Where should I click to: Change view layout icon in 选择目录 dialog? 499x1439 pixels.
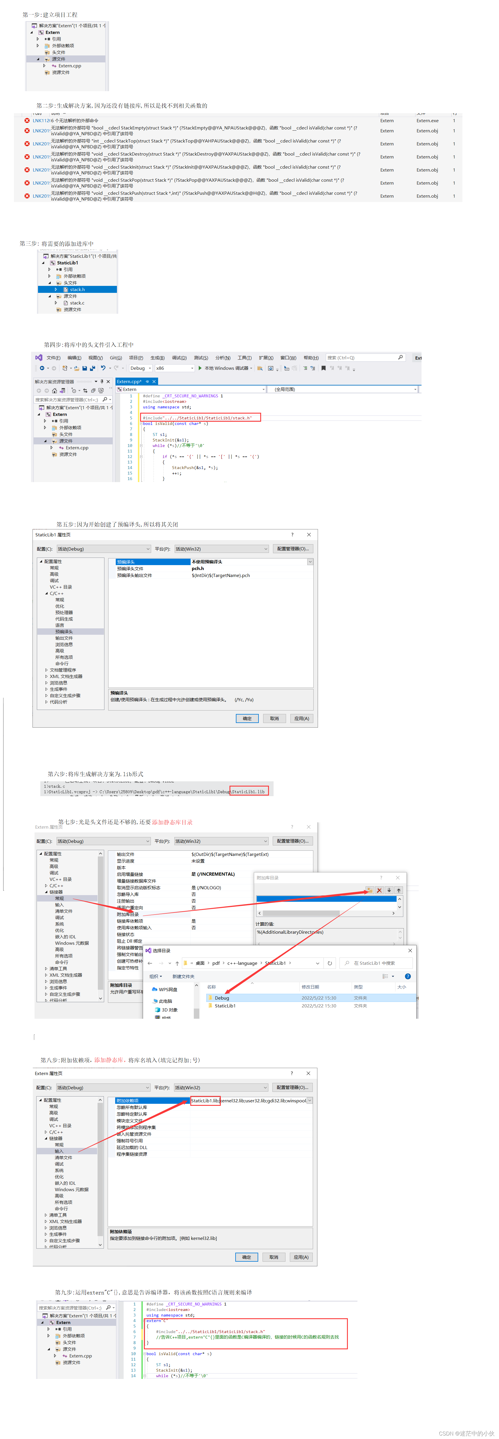(385, 976)
